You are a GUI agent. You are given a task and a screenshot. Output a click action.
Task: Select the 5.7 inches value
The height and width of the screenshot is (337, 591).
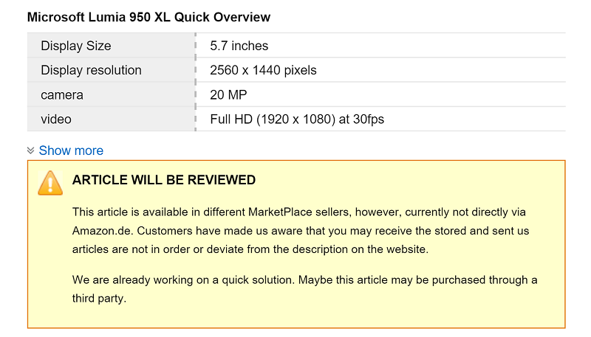click(239, 46)
